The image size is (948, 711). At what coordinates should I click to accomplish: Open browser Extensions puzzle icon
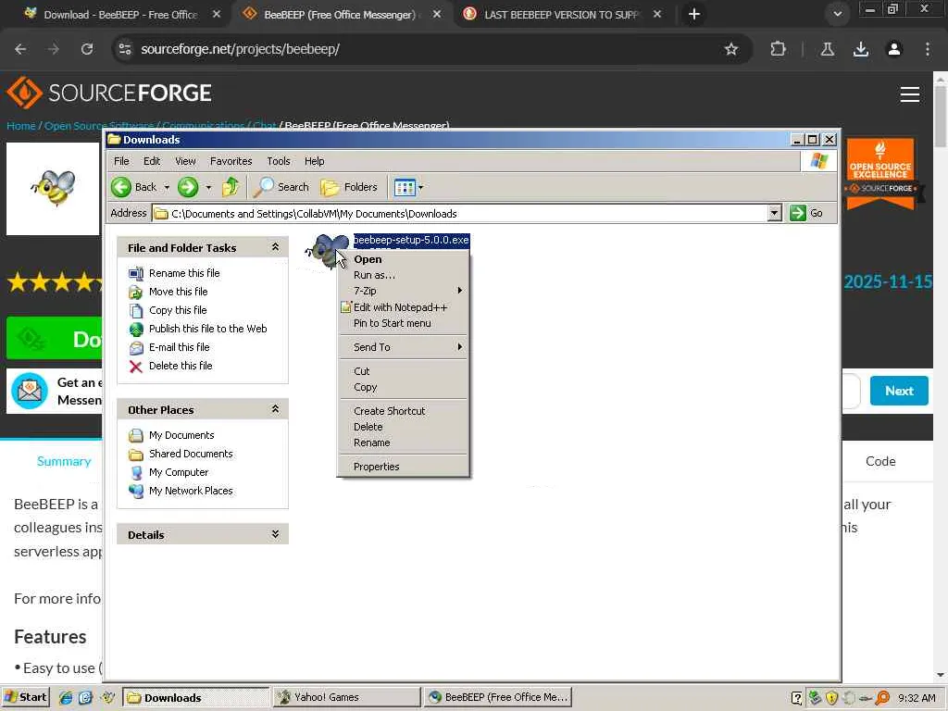point(778,49)
